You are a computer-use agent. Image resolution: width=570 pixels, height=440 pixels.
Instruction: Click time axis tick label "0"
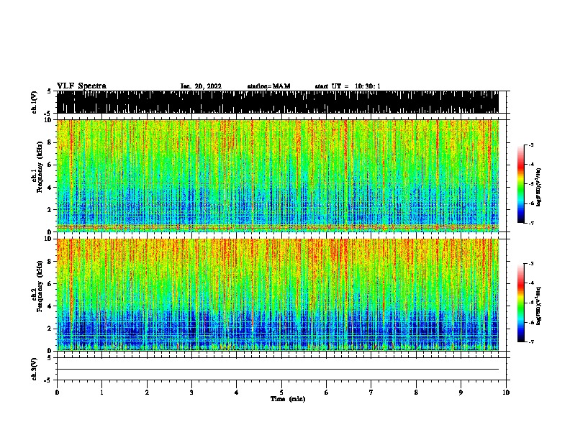(57, 392)
